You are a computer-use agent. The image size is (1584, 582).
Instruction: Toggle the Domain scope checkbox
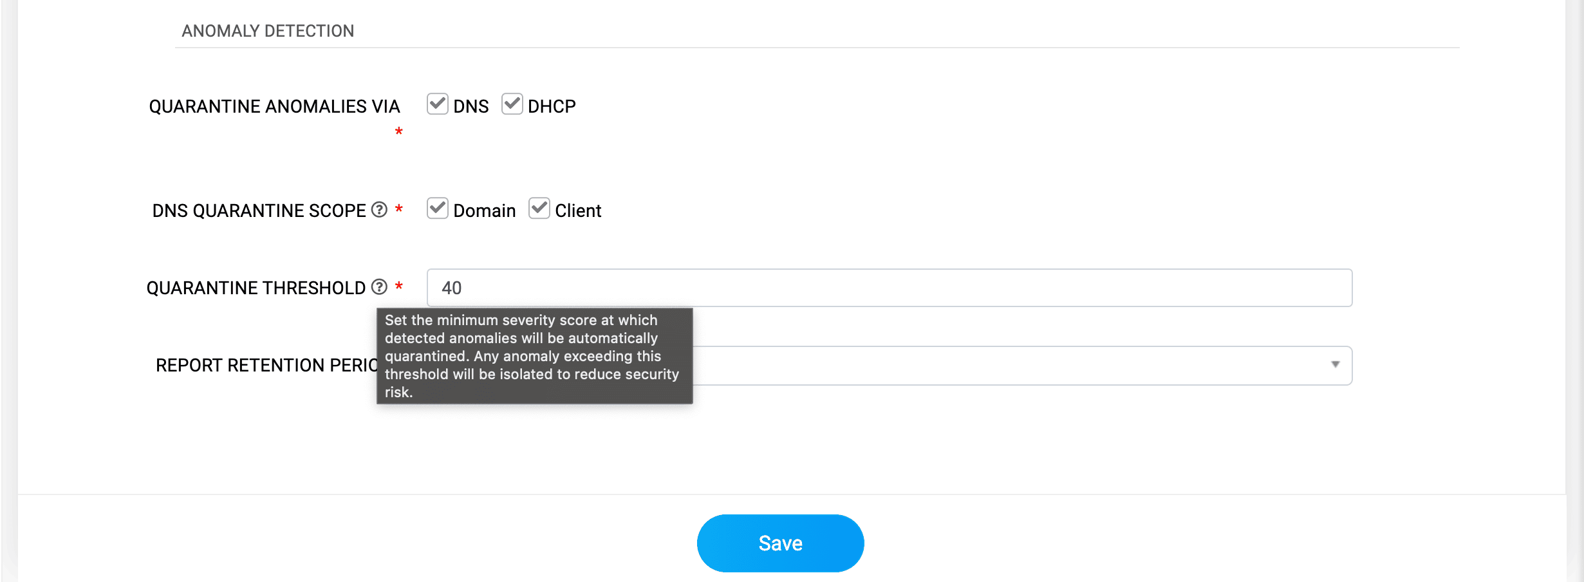437,208
